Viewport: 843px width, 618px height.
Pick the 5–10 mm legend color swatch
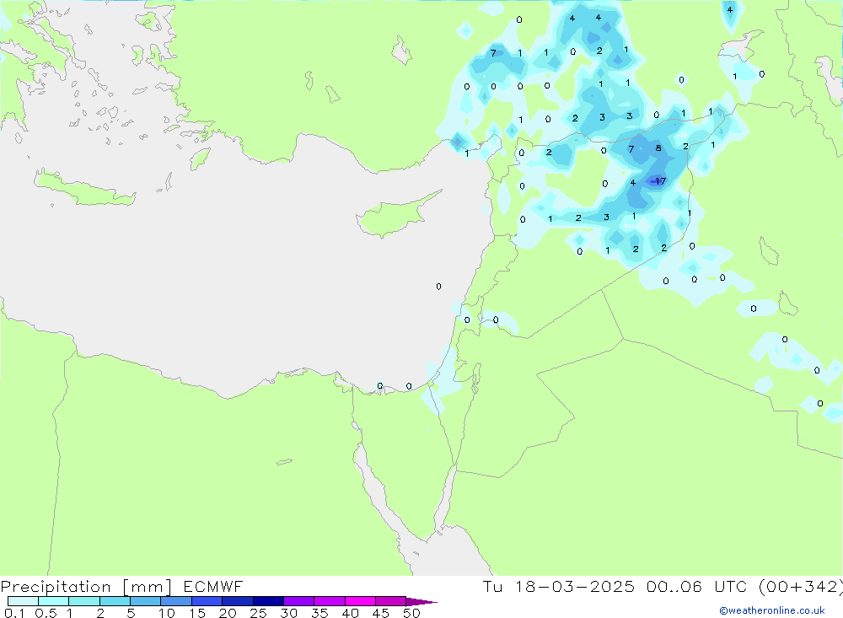coord(146,601)
